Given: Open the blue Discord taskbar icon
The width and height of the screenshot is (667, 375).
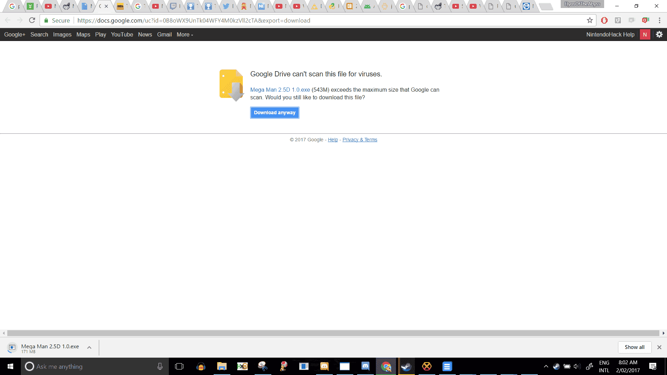Looking at the screenshot, I should click(365, 366).
